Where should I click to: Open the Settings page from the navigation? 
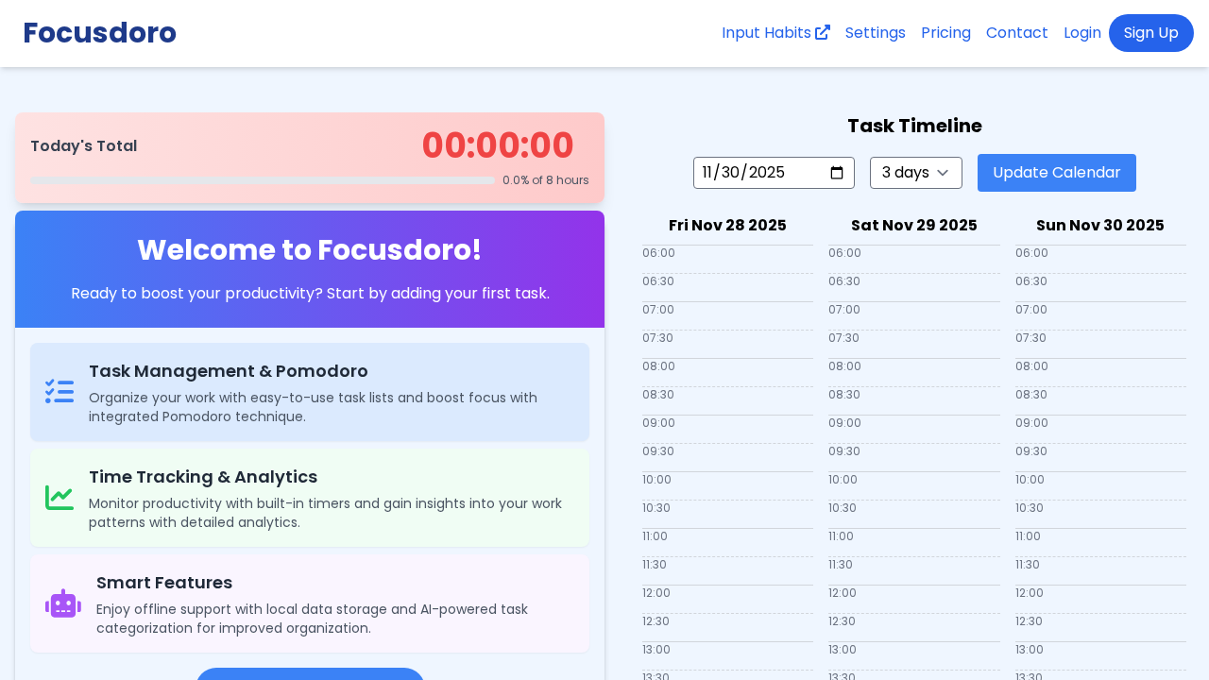point(875,32)
